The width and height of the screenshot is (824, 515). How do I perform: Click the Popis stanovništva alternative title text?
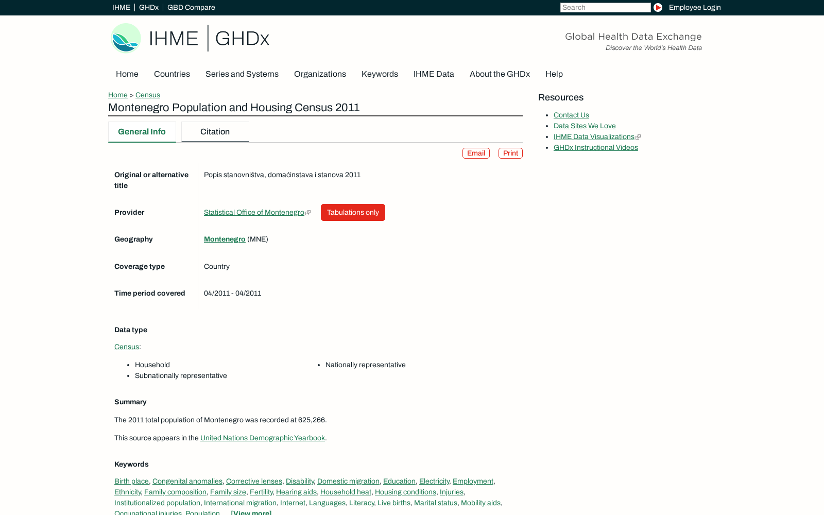(282, 175)
